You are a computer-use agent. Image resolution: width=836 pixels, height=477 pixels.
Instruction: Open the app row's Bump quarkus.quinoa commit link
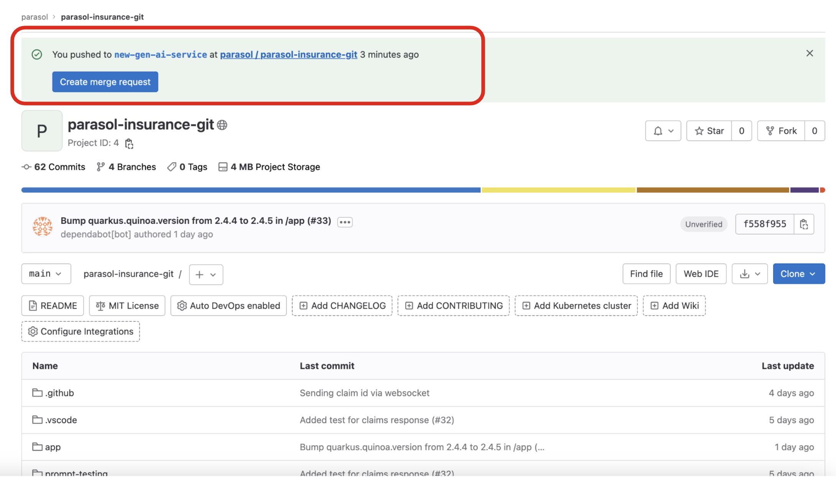422,447
